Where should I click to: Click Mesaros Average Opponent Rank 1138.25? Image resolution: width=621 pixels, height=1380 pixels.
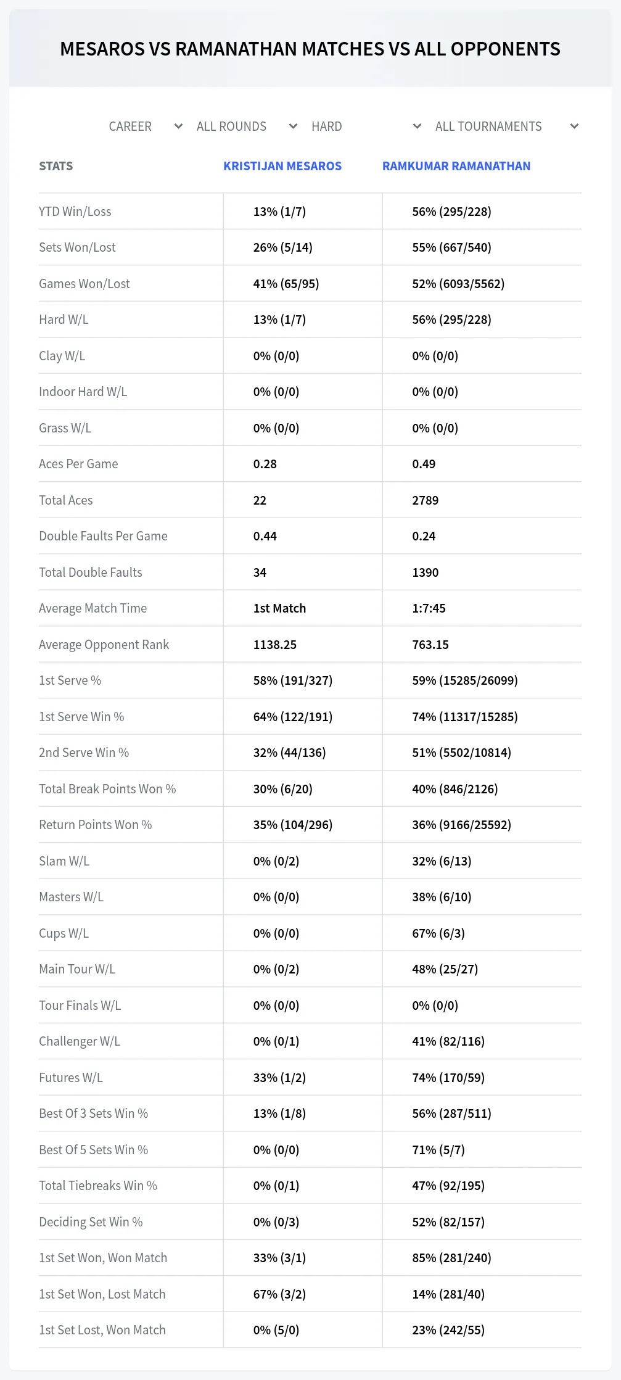(x=275, y=645)
